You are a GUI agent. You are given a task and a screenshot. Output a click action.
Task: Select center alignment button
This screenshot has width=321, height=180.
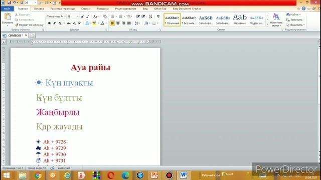(118, 23)
